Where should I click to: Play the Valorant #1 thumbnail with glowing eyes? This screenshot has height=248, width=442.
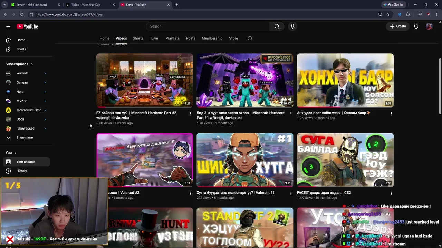point(245,160)
